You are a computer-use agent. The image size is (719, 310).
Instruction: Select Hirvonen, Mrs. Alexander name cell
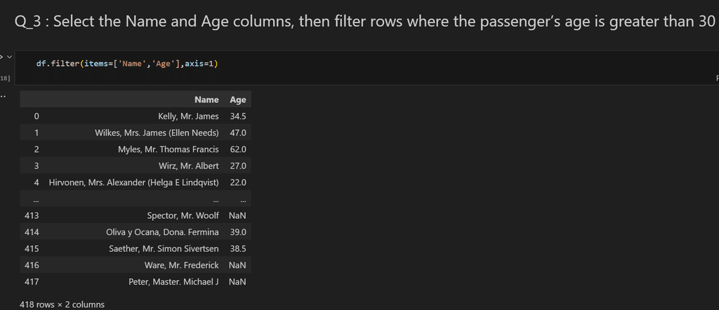134,182
